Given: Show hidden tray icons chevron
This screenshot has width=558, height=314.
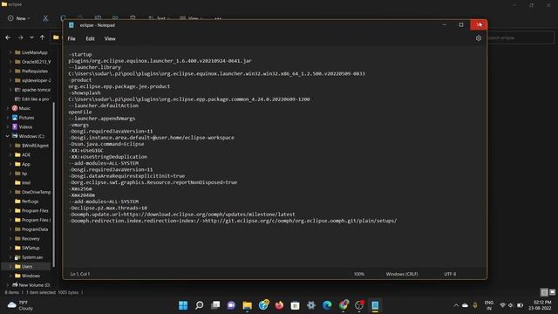Looking at the screenshot, I should 456,305.
